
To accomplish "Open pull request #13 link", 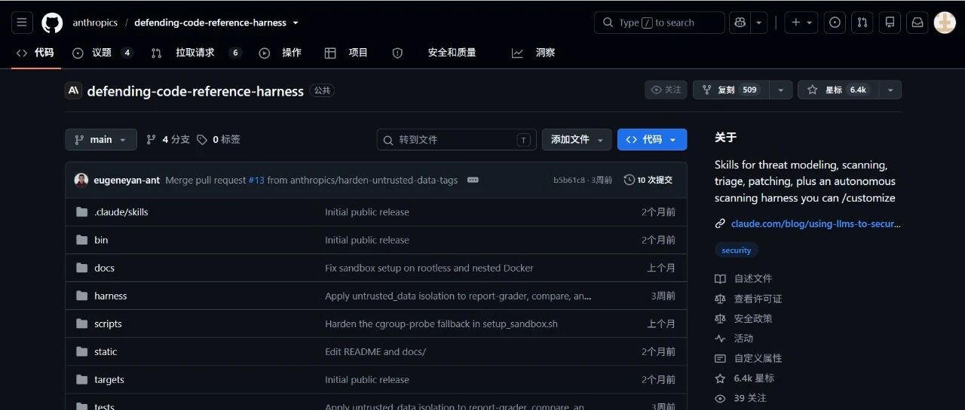I will pyautogui.click(x=256, y=180).
